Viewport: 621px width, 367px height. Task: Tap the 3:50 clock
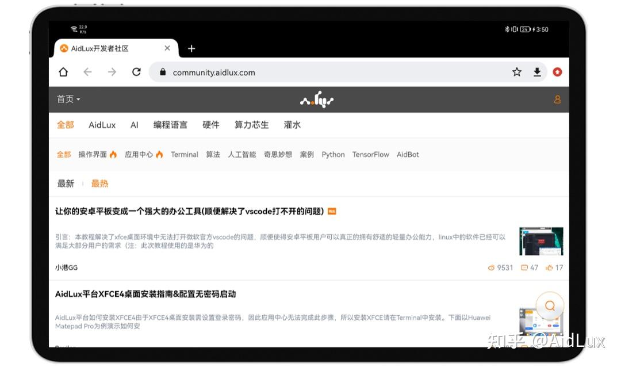pos(542,29)
